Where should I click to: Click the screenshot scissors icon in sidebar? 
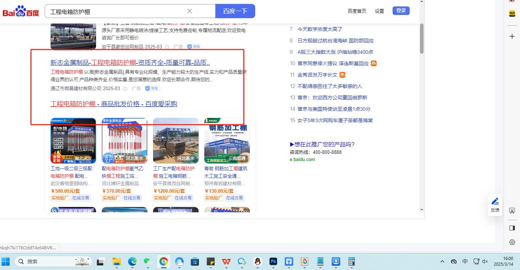[x=512, y=211]
